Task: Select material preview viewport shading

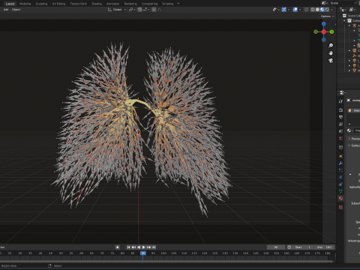Action: click(x=322, y=10)
